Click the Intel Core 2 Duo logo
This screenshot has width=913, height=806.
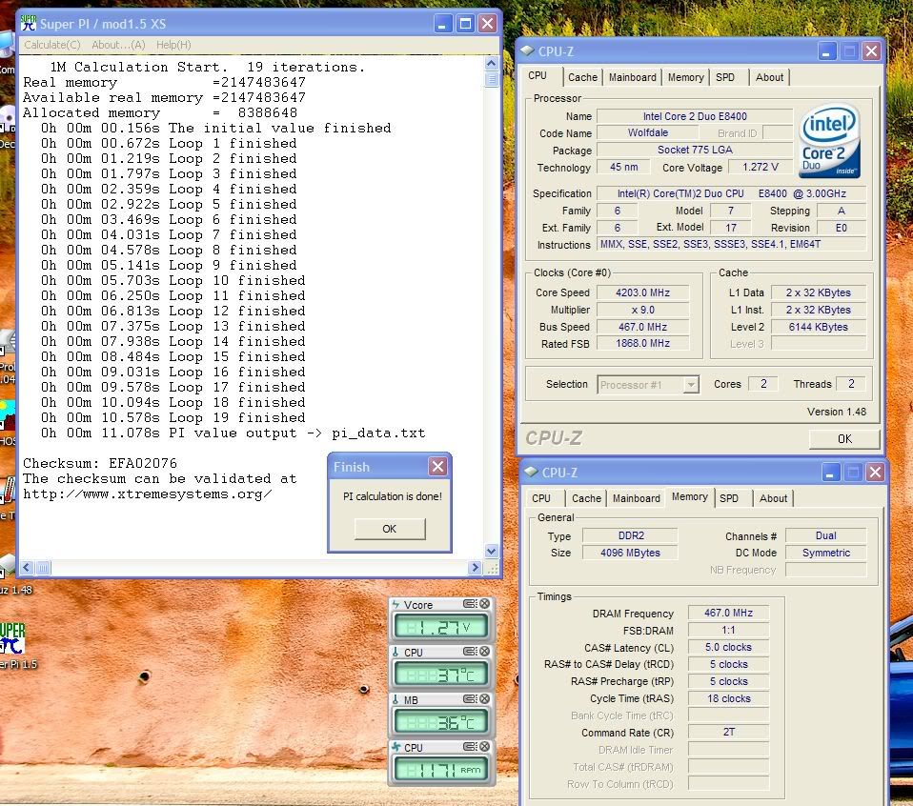(x=829, y=141)
